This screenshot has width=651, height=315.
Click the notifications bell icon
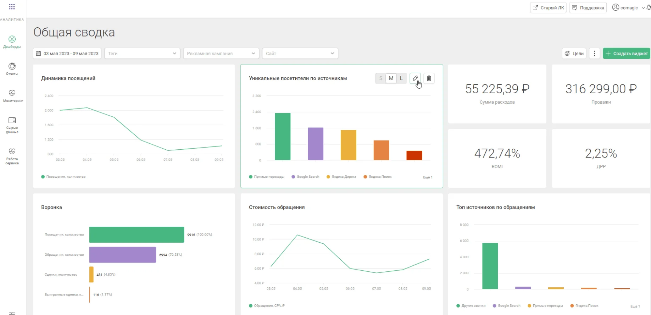(x=649, y=7)
